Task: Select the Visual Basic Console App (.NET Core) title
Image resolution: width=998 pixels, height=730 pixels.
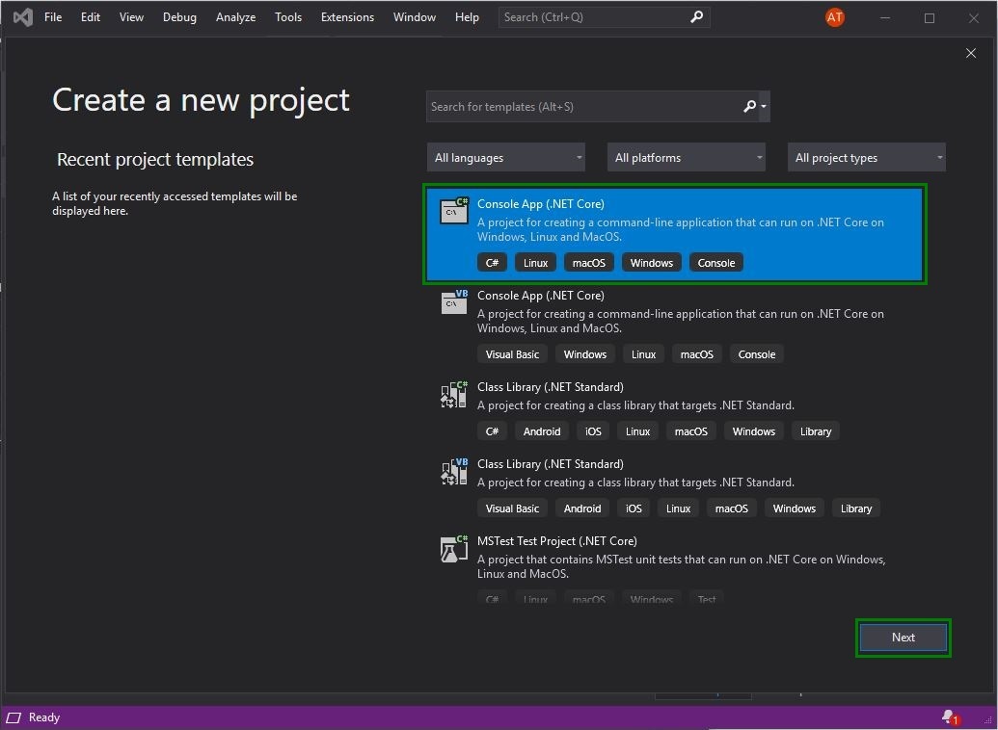Action: click(540, 296)
